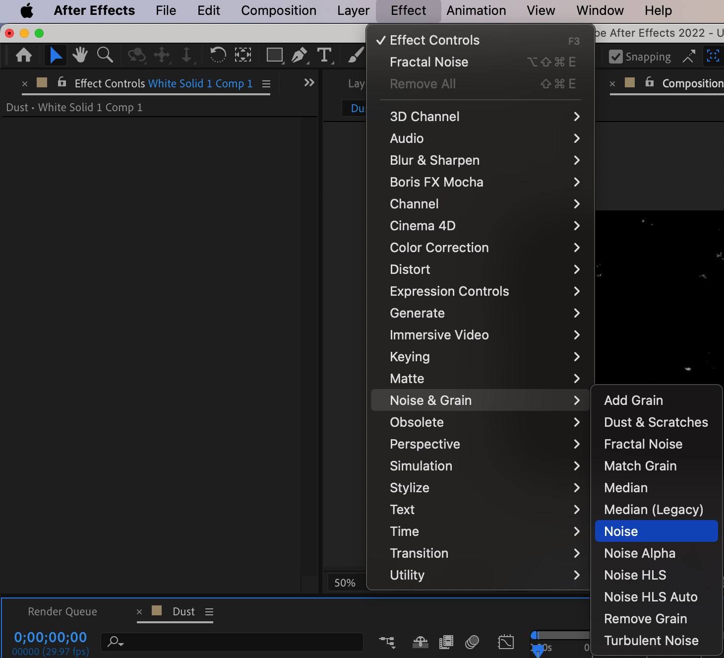The width and height of the screenshot is (724, 658).
Task: Select the Type text tool
Action: coord(324,55)
